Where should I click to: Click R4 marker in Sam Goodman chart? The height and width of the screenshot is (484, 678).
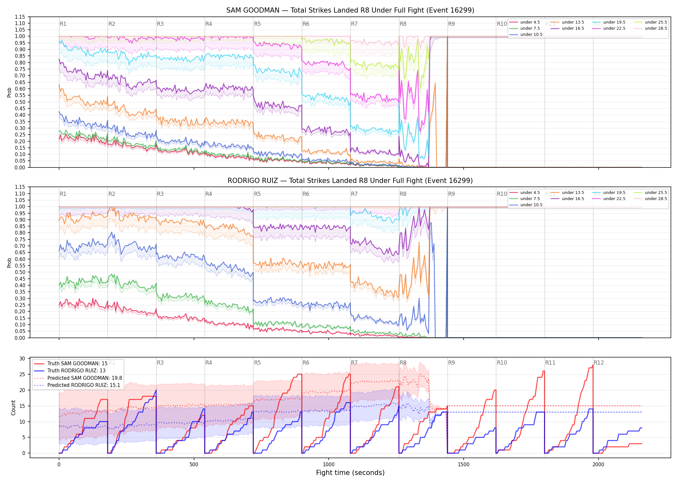(x=209, y=24)
